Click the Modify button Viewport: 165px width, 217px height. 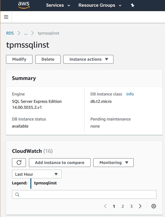pos(19,59)
